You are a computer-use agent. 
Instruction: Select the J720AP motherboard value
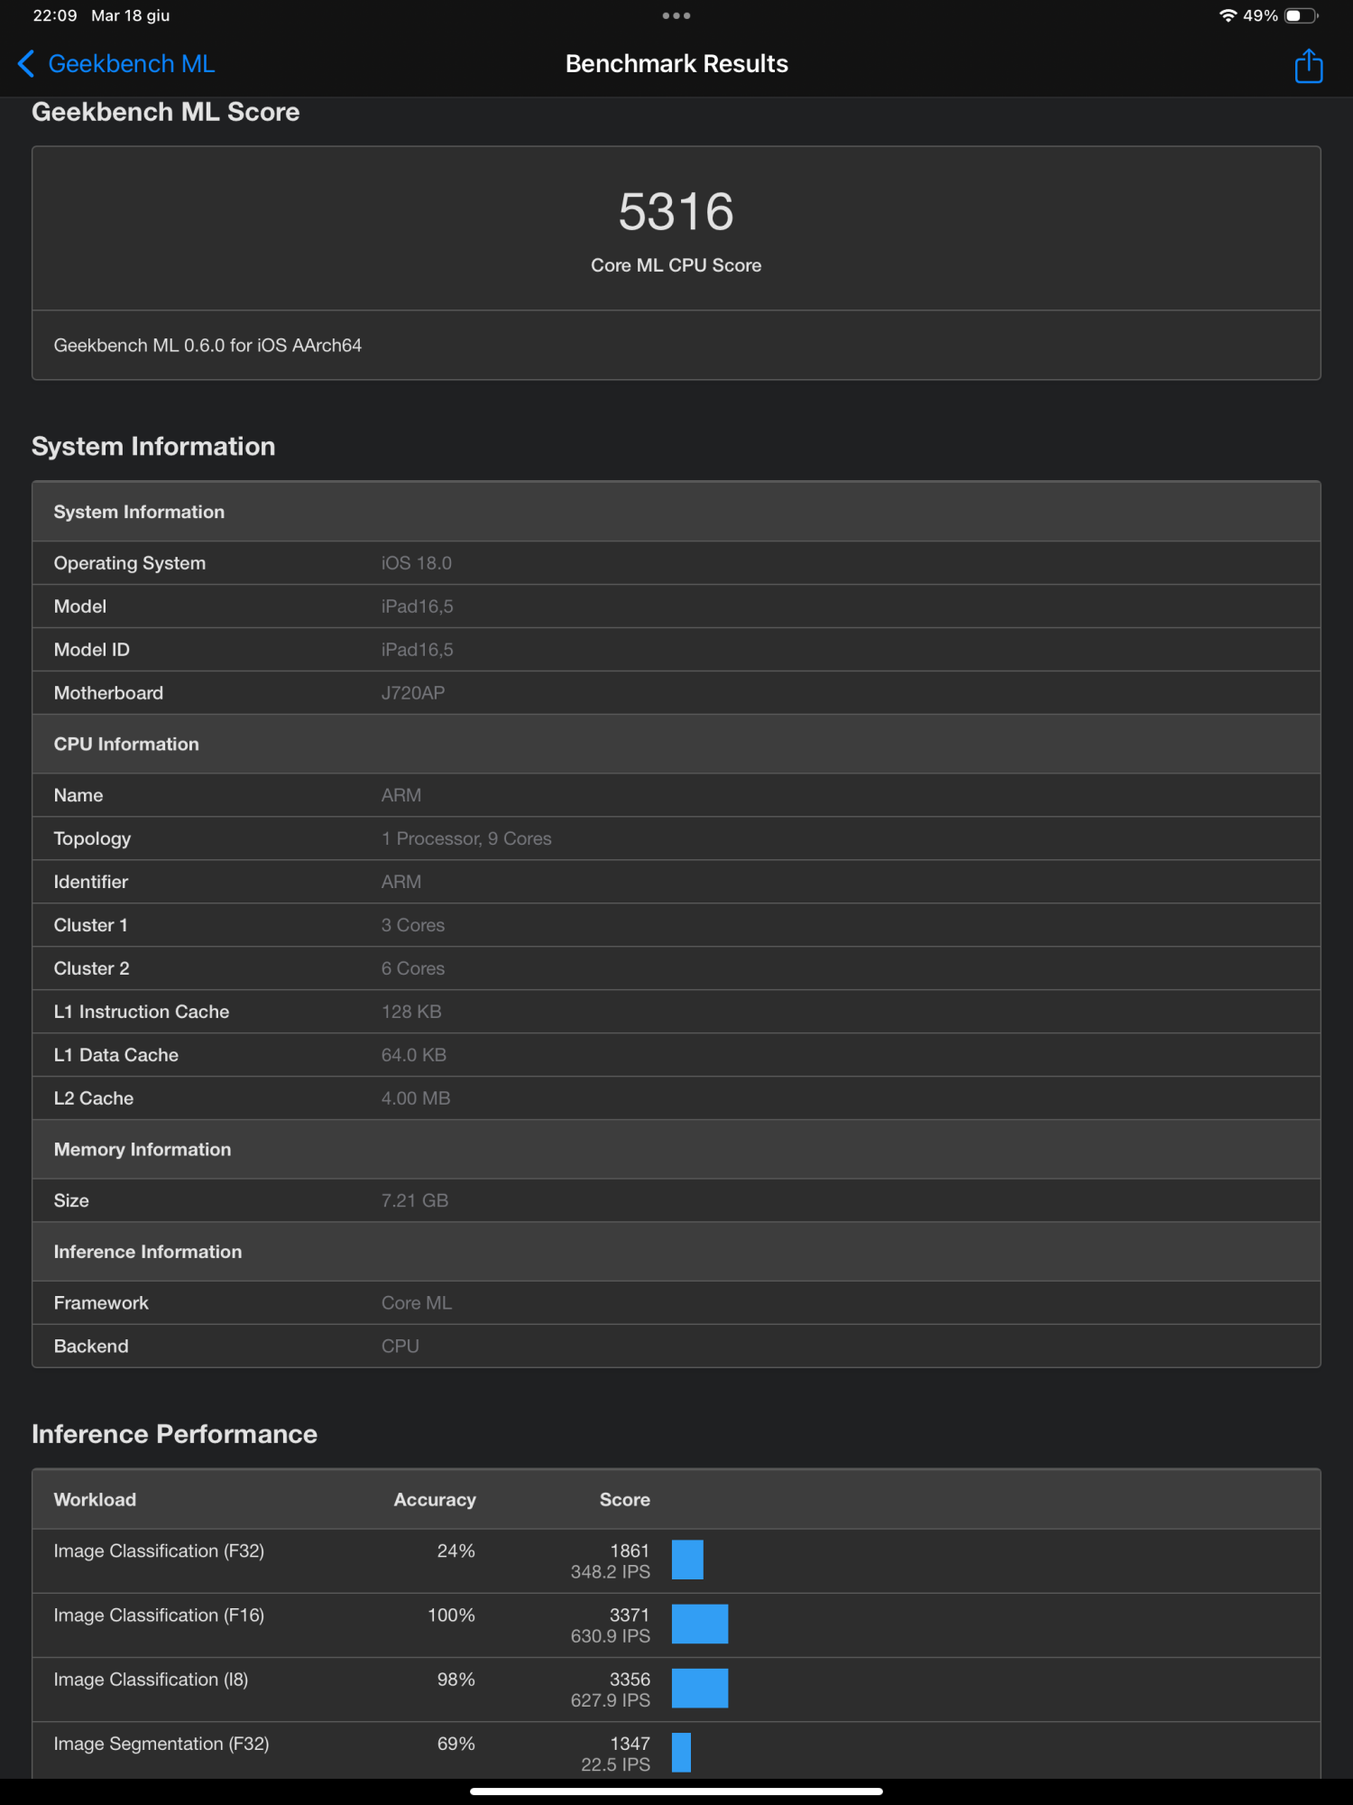click(x=412, y=693)
